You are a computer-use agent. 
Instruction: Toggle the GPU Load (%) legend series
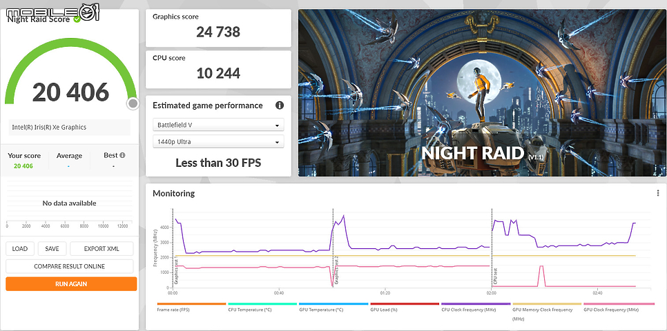click(405, 307)
